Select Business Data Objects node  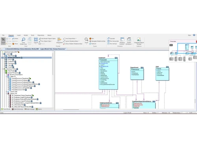point(16,75)
